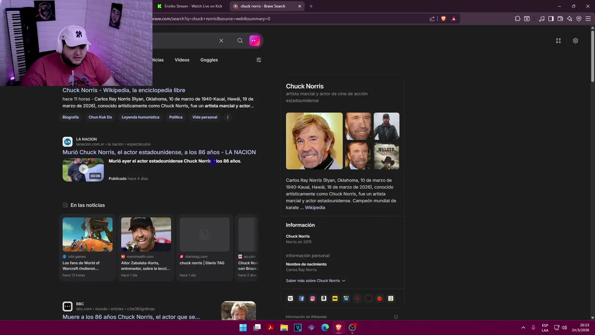
Task: Show hidden system tray icons chevron
Action: [523, 328]
